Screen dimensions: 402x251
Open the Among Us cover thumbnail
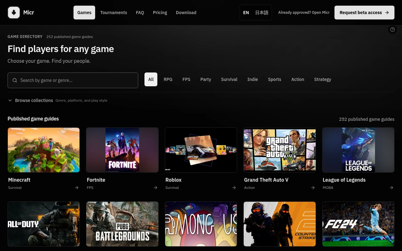(x=201, y=224)
